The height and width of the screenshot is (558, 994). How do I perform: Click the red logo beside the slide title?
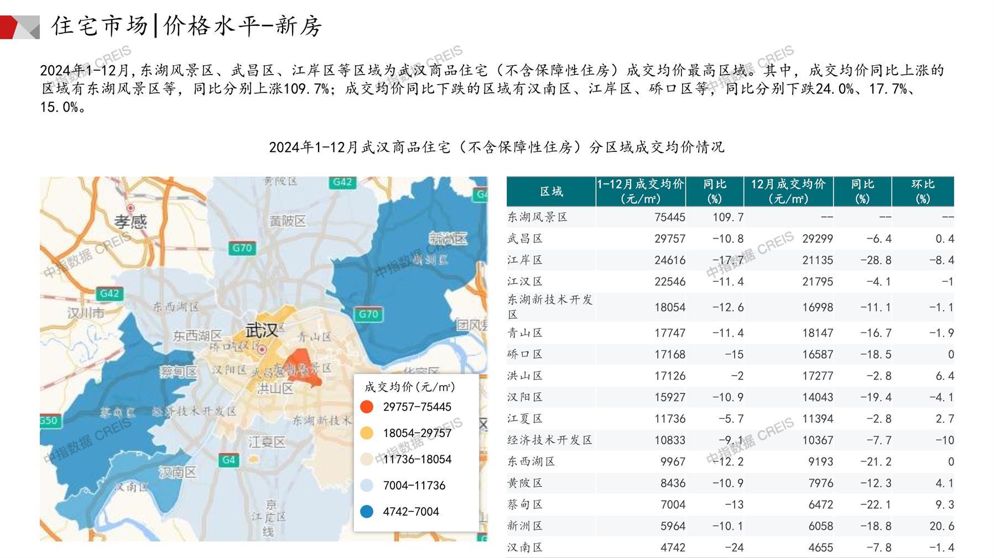[x=19, y=27]
